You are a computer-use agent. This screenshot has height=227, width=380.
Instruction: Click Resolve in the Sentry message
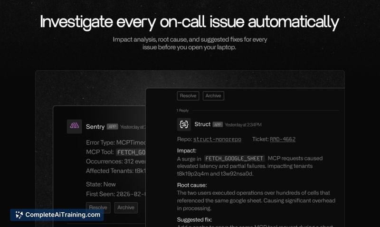[x=98, y=208]
